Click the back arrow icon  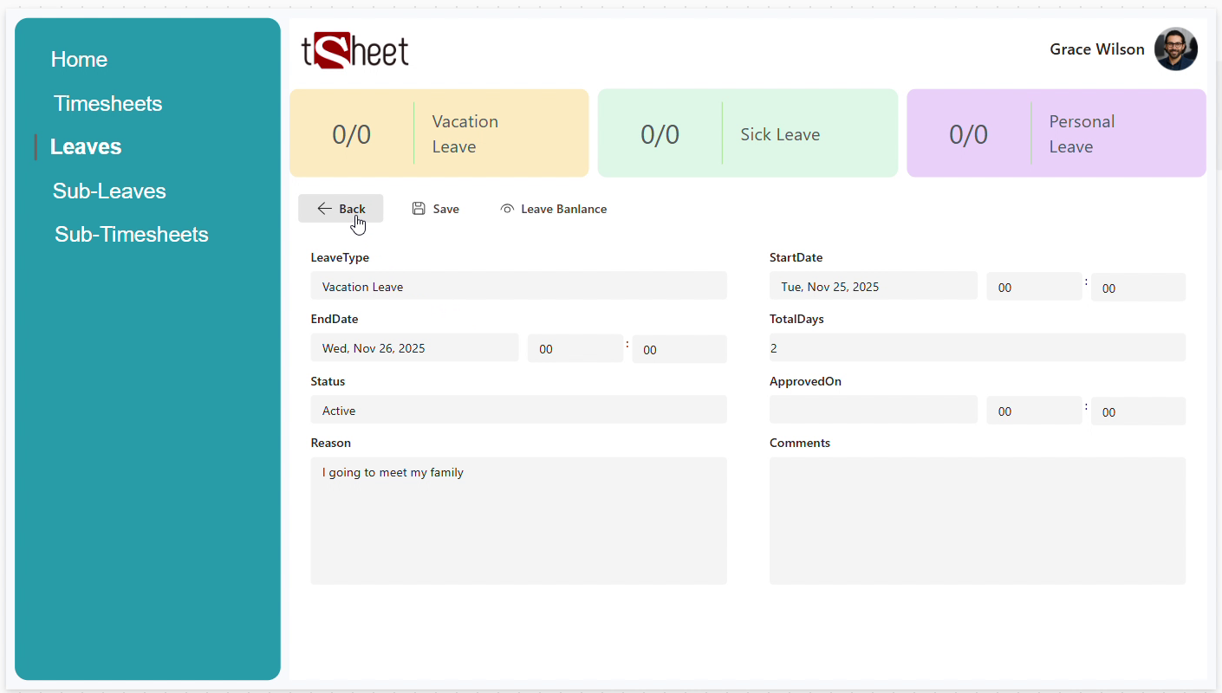point(324,209)
